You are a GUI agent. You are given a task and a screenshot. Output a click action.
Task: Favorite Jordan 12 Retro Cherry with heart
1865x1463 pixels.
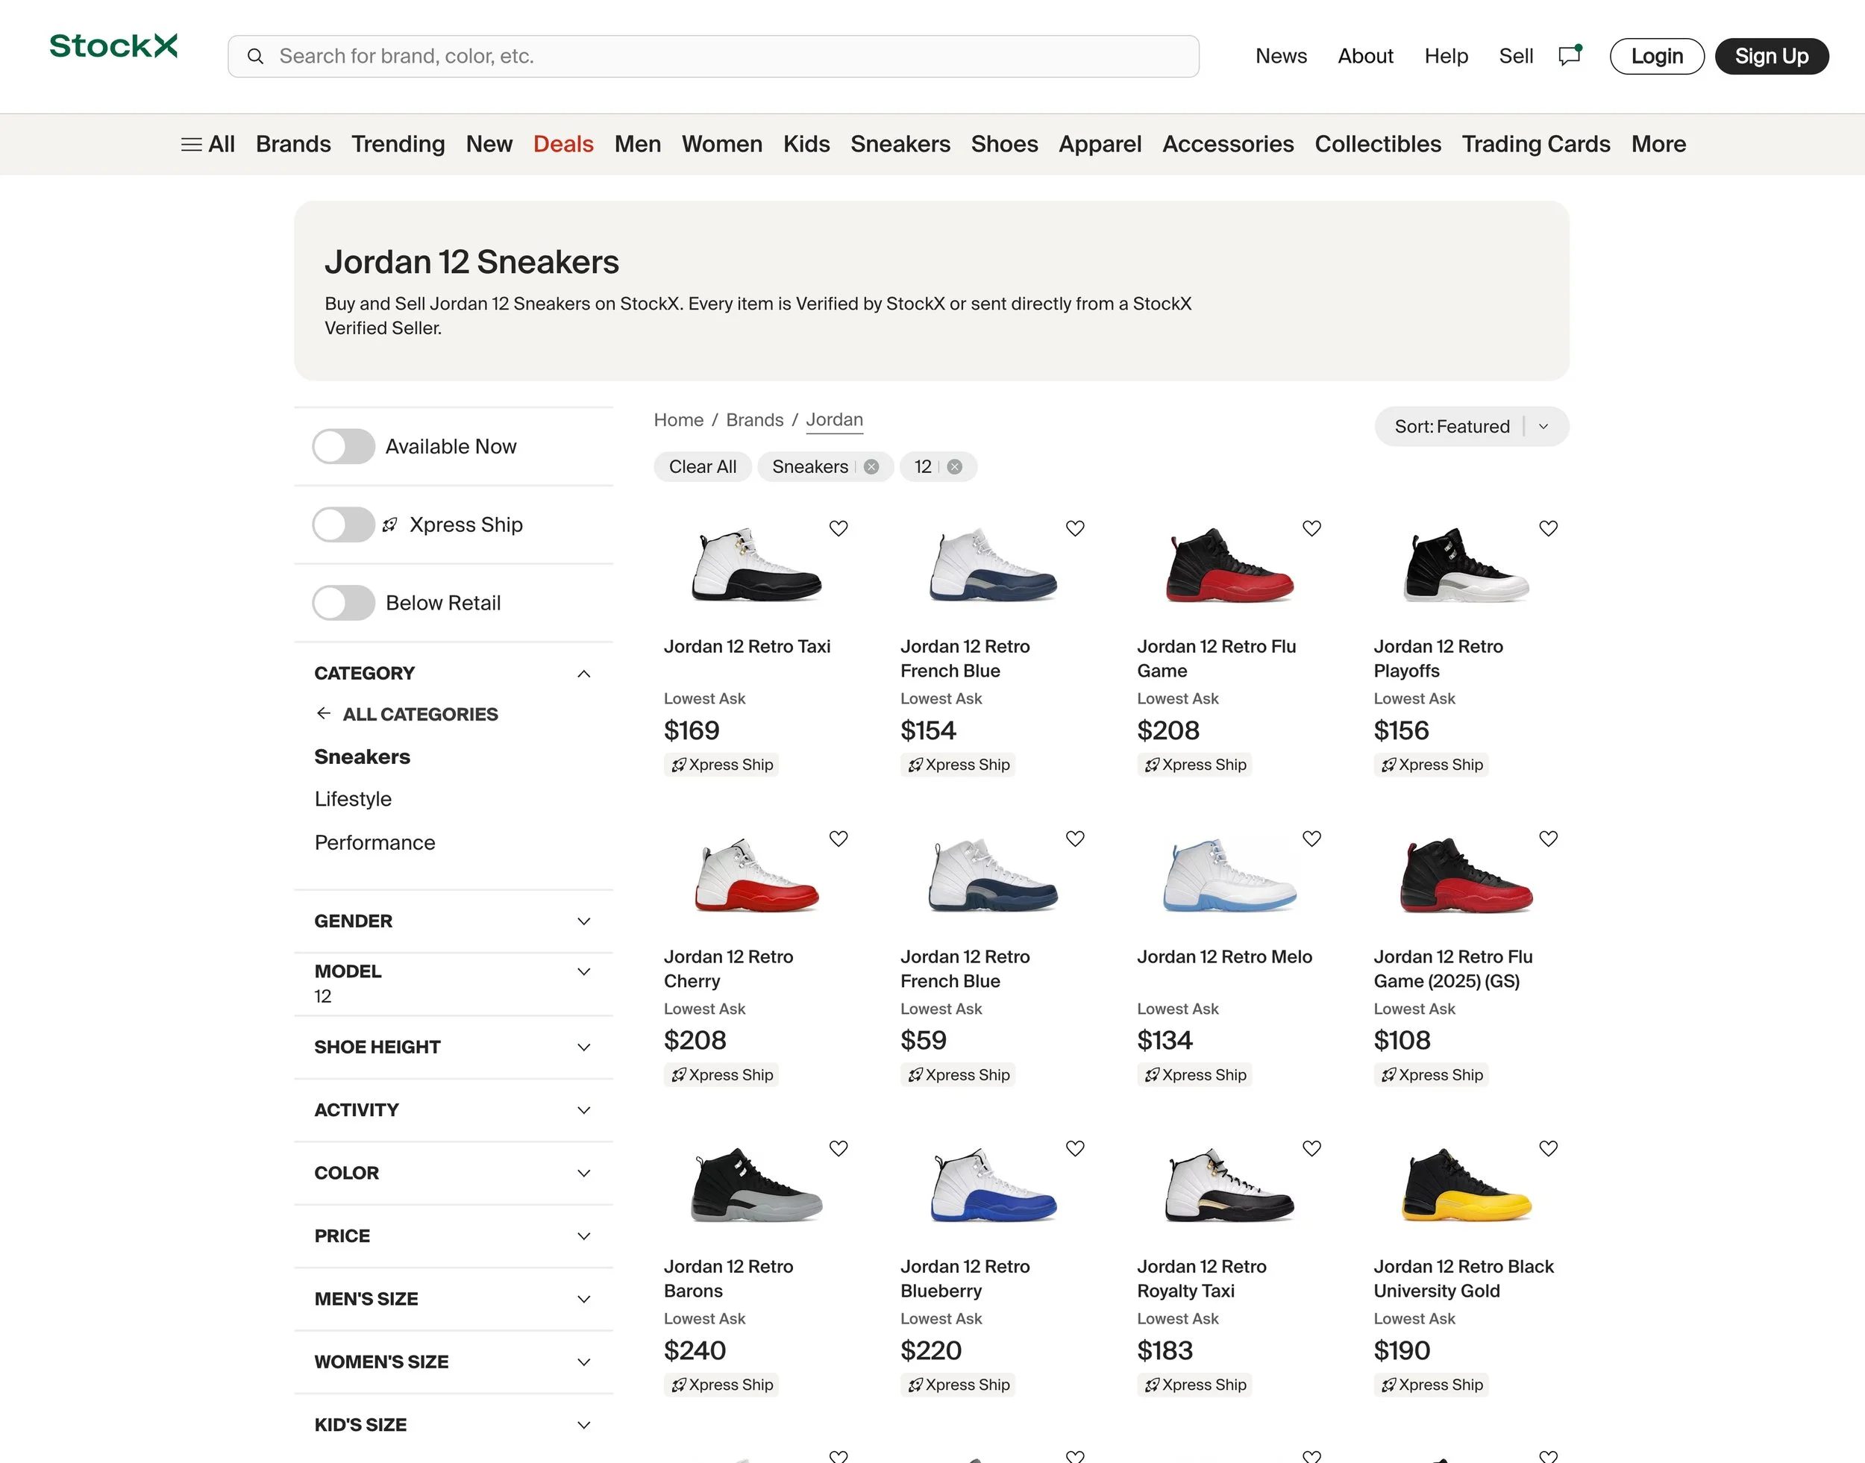pos(839,839)
